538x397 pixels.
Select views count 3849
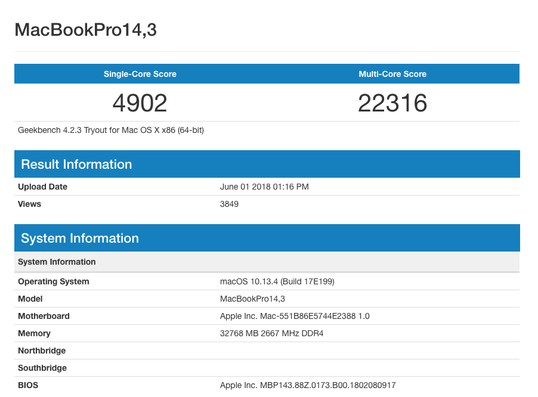[x=229, y=204]
